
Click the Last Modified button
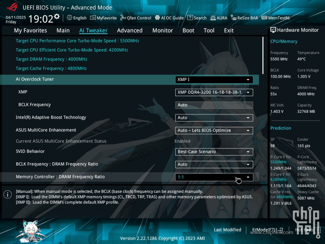(227, 230)
